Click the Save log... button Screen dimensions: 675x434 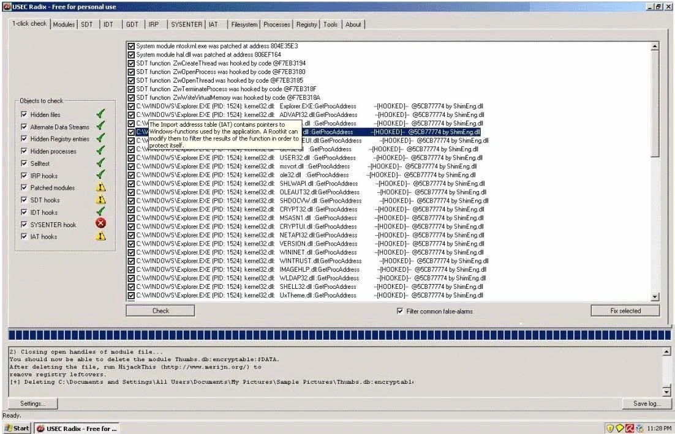pos(647,403)
